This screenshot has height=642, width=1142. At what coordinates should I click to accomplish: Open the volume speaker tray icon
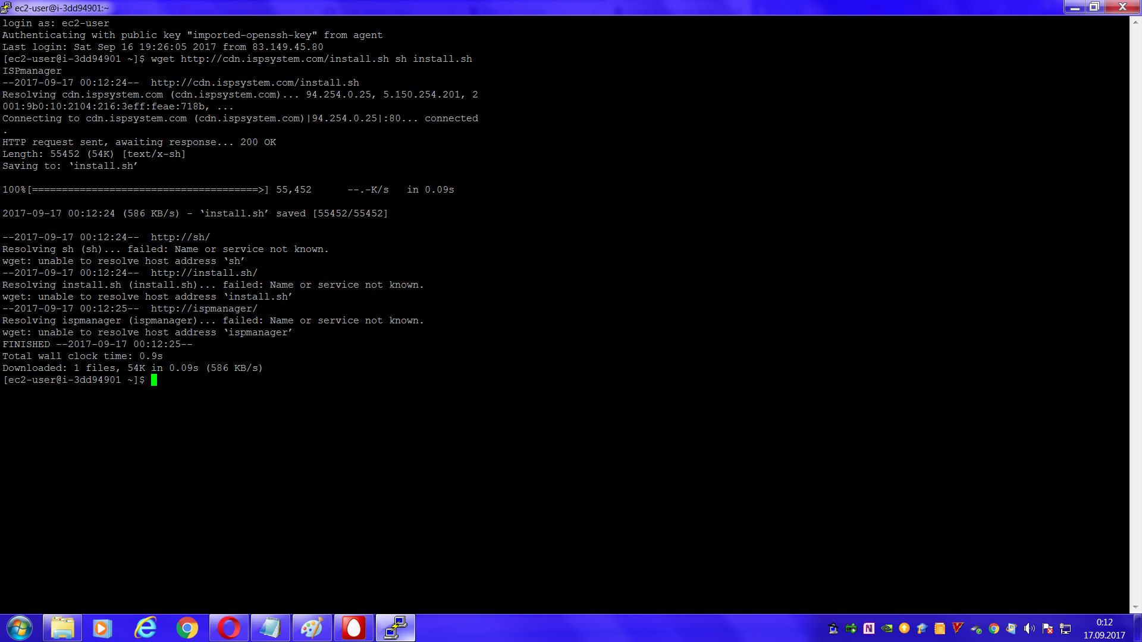click(1030, 628)
